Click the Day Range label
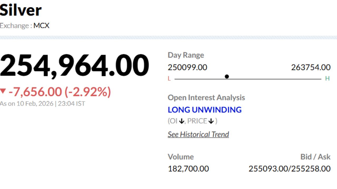Image resolution: width=337 pixels, height=189 pixels. pos(186,55)
